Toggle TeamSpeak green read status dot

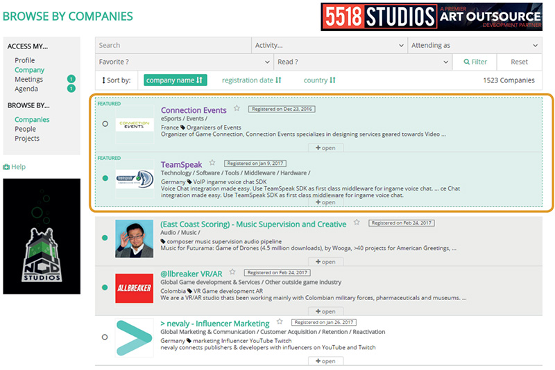tap(105, 178)
